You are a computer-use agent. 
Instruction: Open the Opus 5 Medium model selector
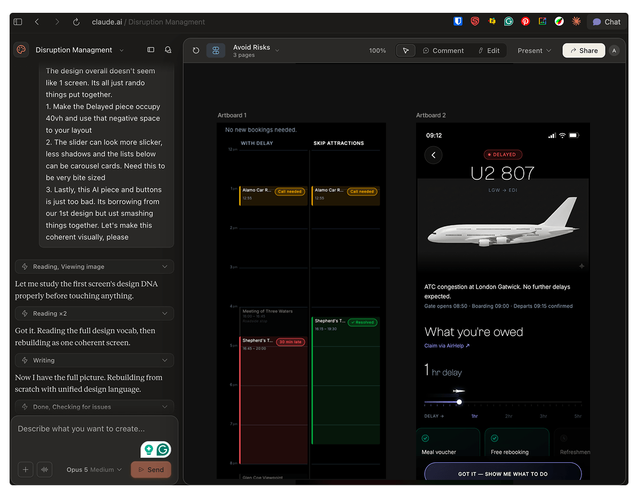point(94,469)
